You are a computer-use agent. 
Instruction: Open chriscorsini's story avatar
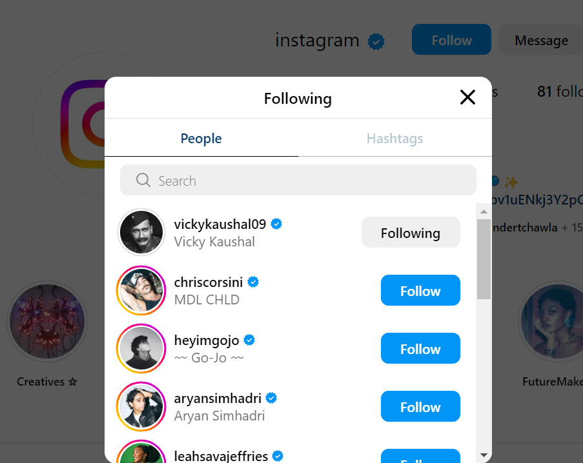[141, 291]
